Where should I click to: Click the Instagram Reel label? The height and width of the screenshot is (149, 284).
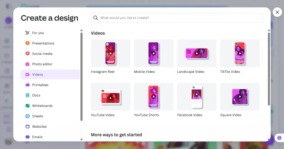point(103,72)
